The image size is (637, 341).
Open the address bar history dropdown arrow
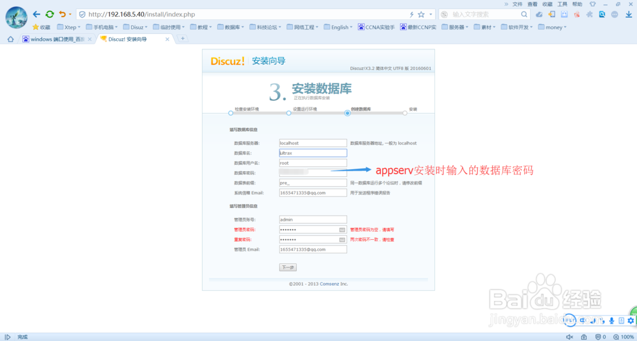tap(431, 14)
